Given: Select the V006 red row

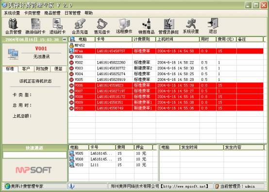Looking at the screenshot, I should 166,85.
